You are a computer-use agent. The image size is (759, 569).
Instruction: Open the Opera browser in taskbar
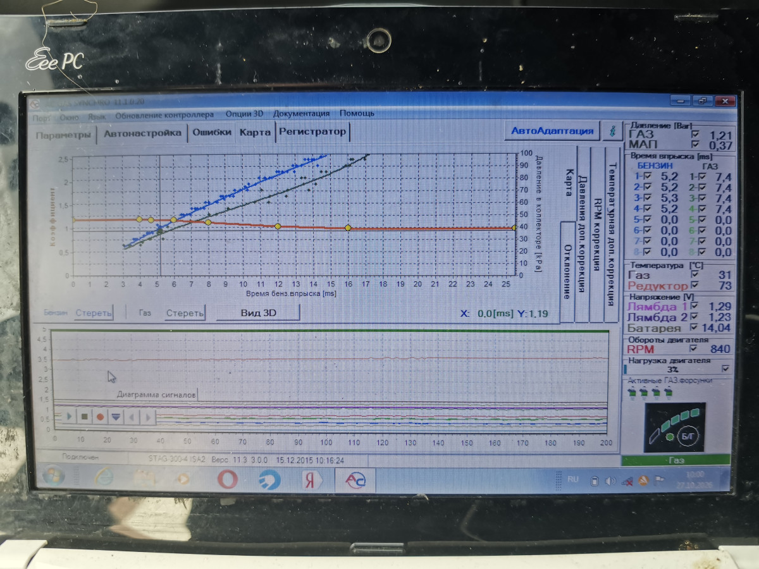[228, 479]
